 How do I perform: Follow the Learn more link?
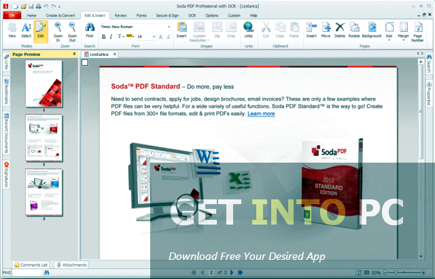[x=261, y=114]
